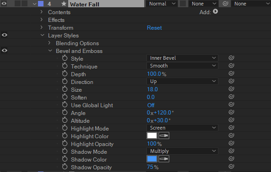271x172 pixels.
Task: Click pick whip icon for Size row
Action: [x=231, y=89]
